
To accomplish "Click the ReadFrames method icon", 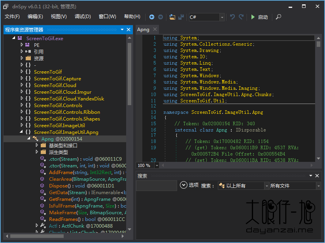I will pos(43,219).
